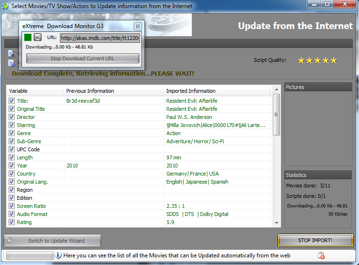The image size is (359, 265).
Task: Uncheck the Original Title checkbox
Action: pyautogui.click(x=11, y=108)
